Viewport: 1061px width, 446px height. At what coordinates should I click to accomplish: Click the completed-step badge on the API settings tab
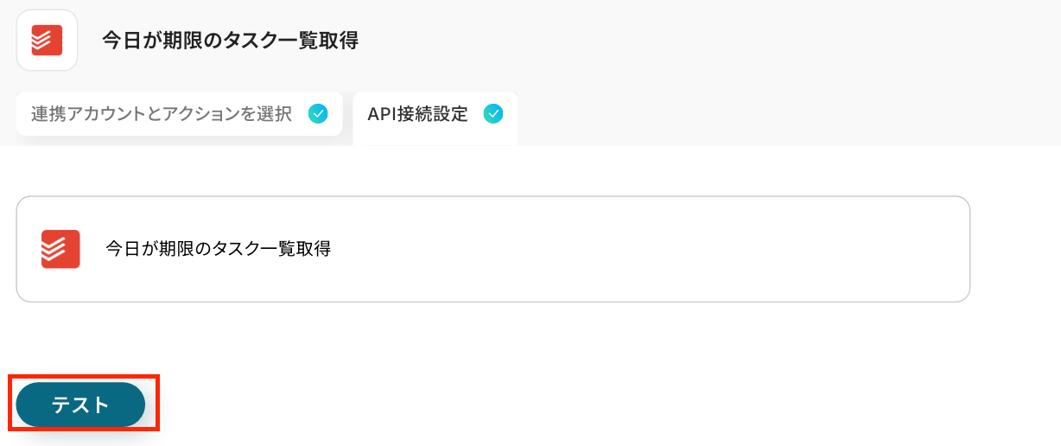click(x=493, y=113)
